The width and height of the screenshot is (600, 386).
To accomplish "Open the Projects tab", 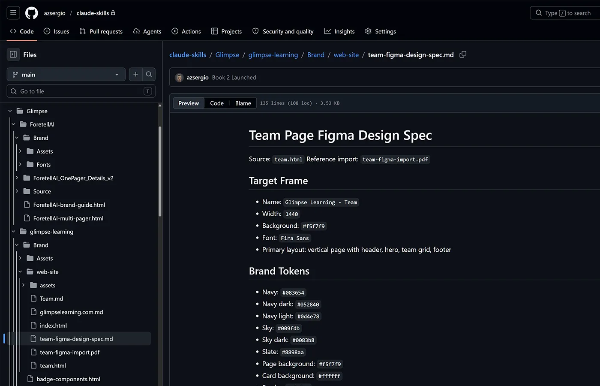I will click(226, 31).
